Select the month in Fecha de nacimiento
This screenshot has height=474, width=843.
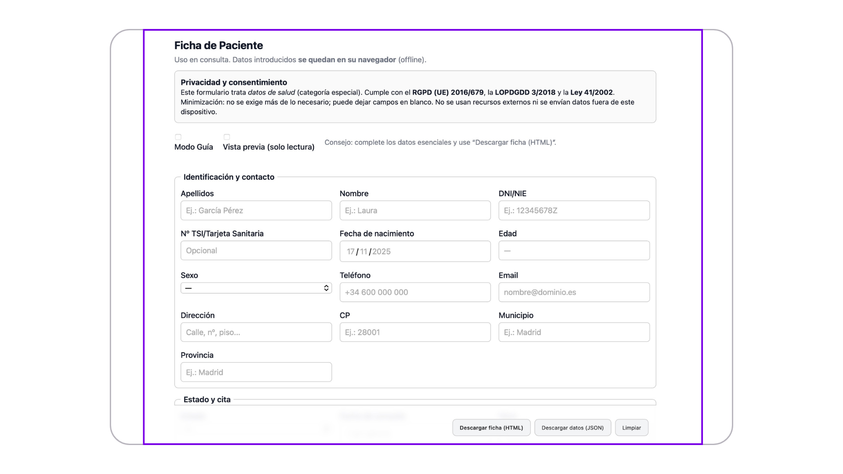click(x=364, y=251)
